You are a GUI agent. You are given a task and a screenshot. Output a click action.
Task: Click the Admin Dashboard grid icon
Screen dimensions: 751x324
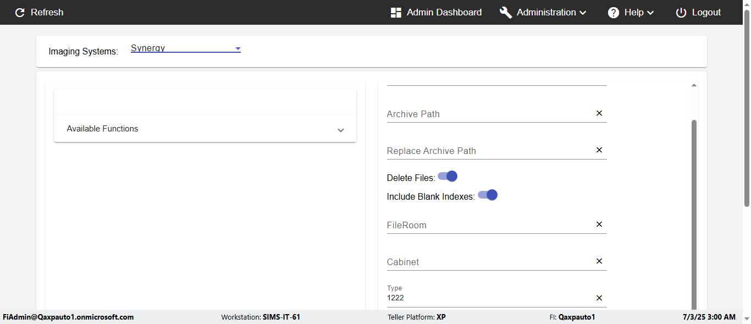396,13
